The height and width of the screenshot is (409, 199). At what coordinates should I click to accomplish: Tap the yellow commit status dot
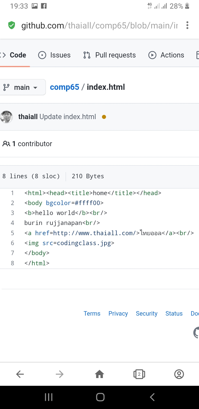(104, 117)
